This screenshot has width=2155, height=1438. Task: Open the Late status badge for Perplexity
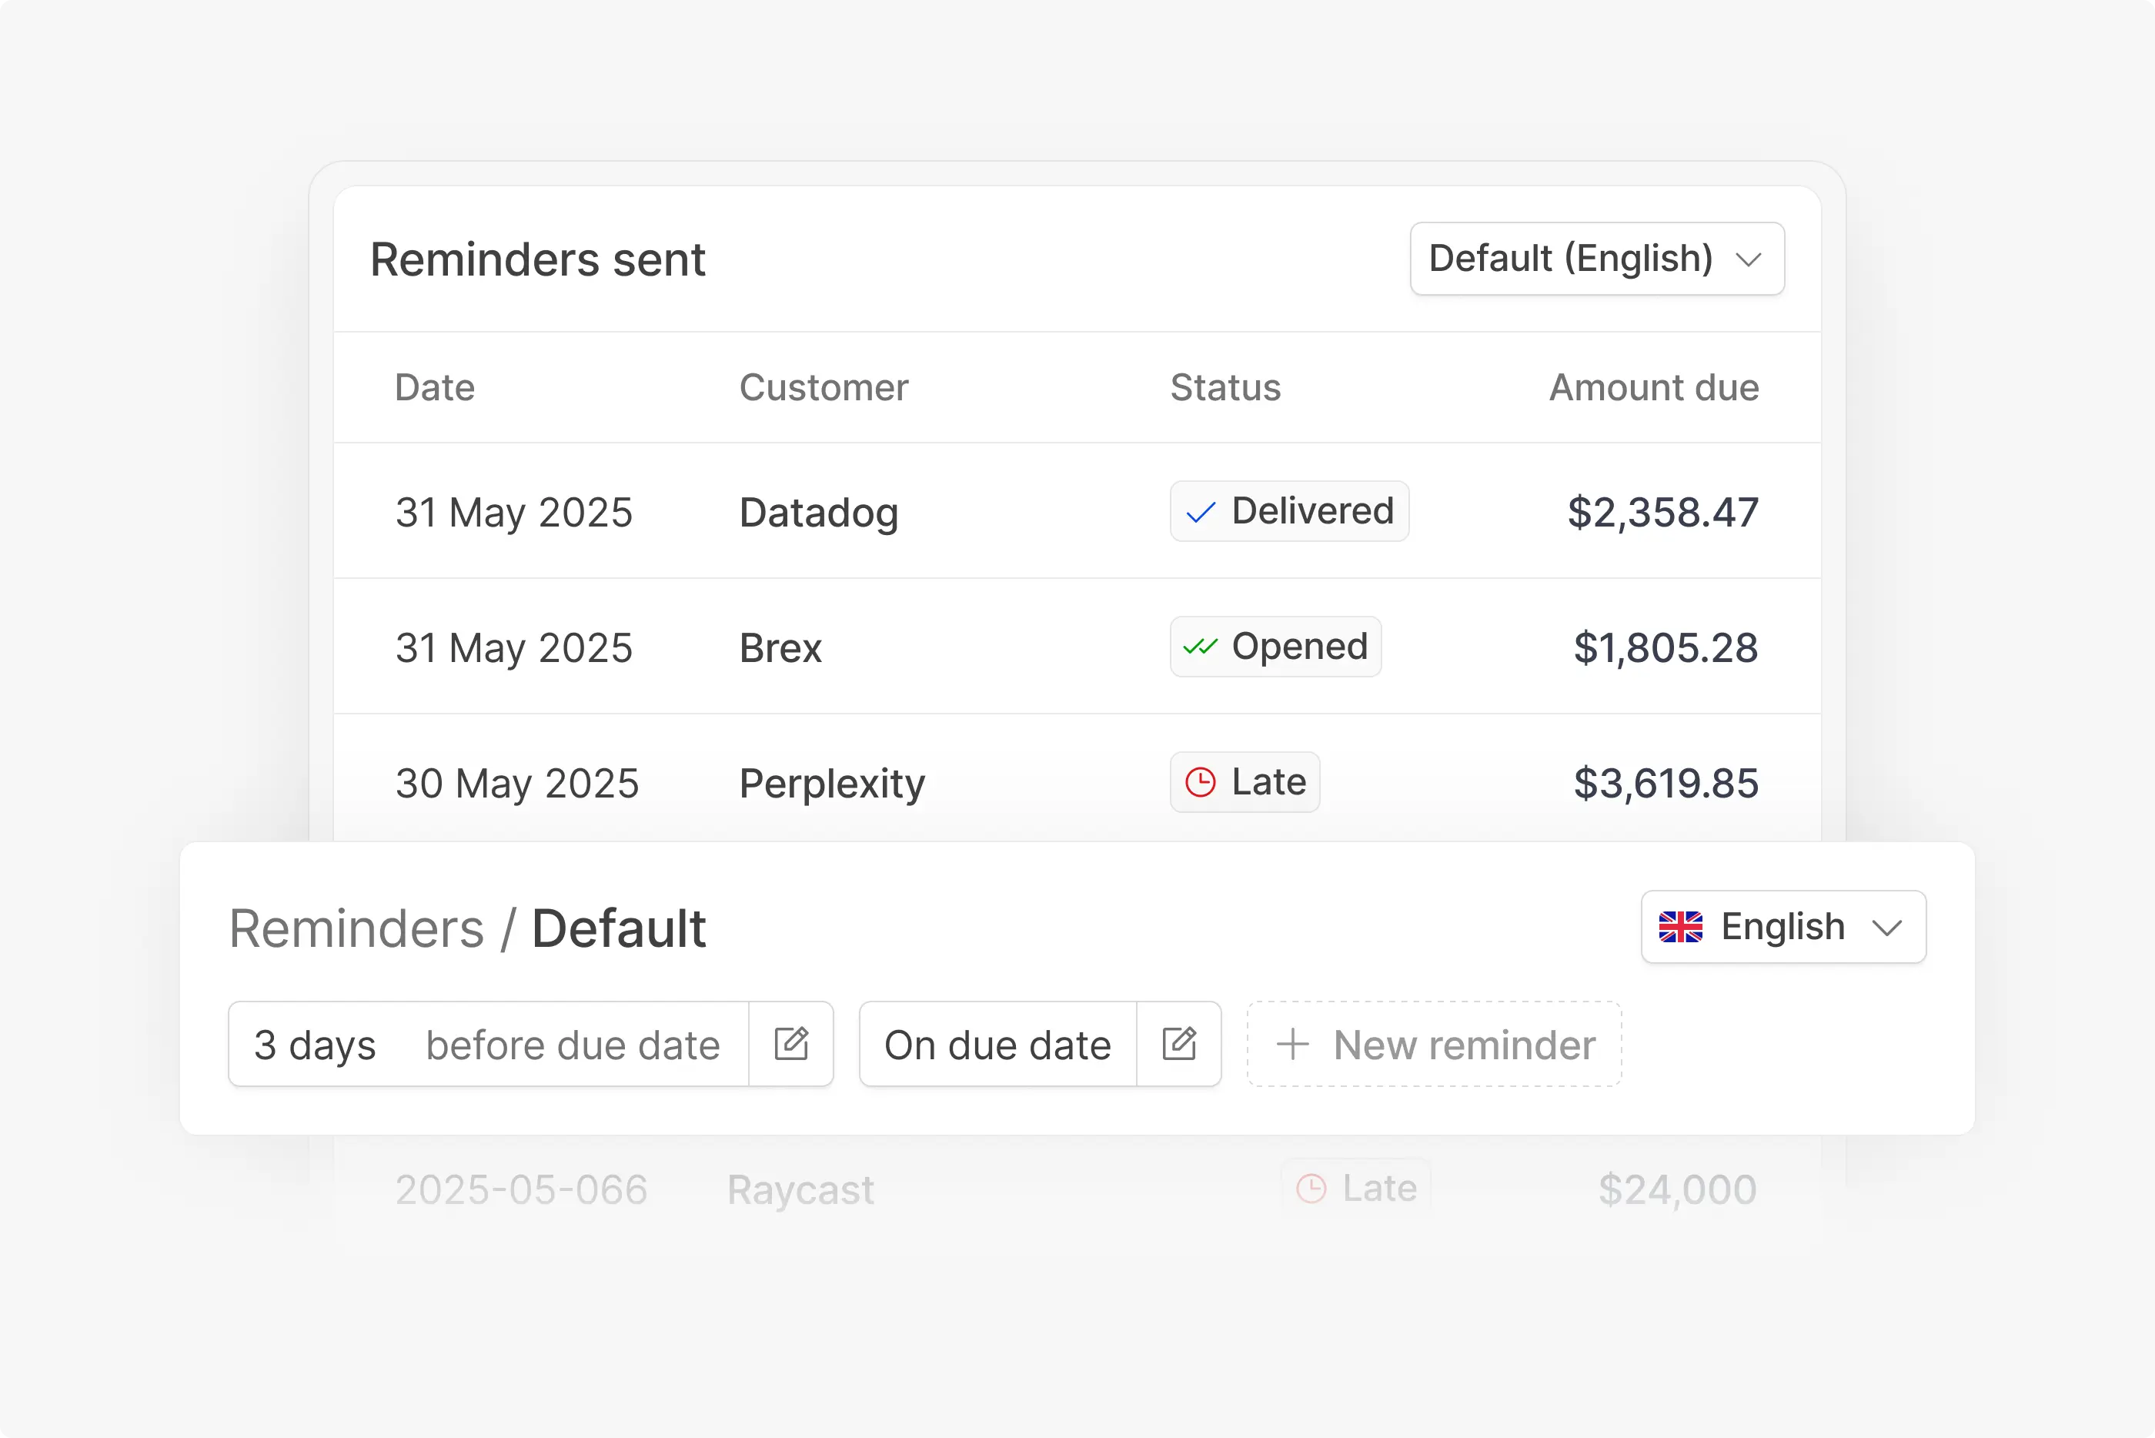click(1245, 782)
